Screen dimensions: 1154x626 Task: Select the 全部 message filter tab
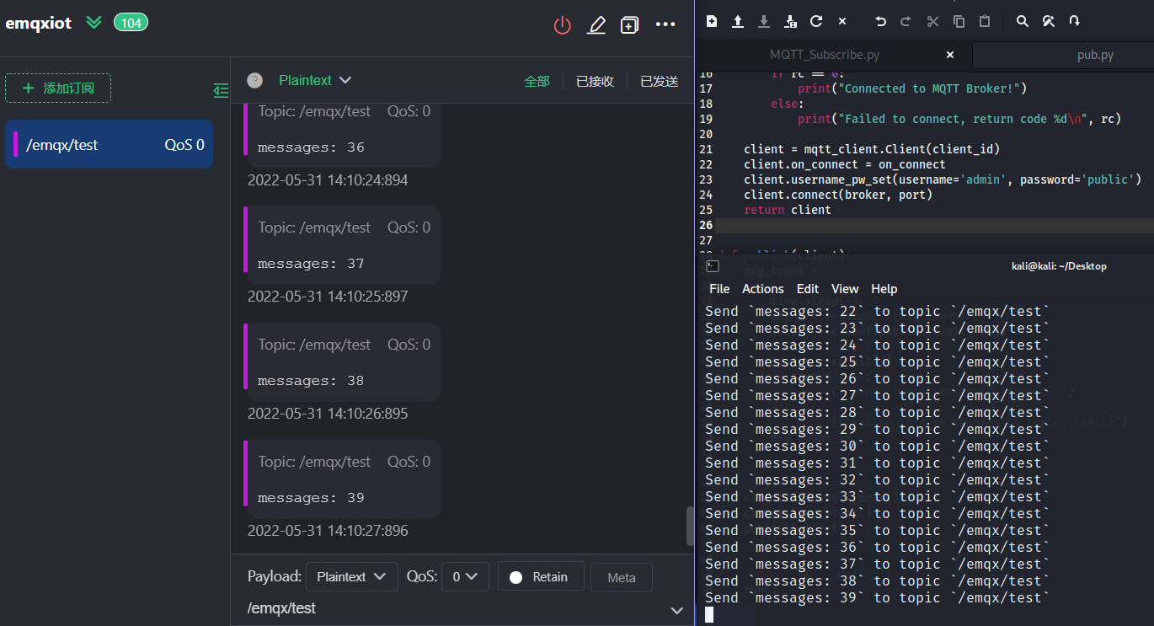point(537,81)
